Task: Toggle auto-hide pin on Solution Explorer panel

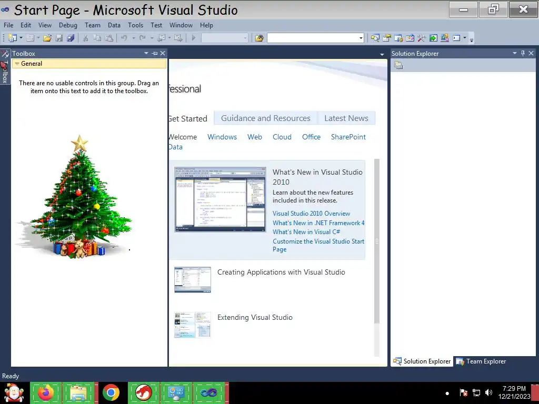Action: [x=523, y=53]
